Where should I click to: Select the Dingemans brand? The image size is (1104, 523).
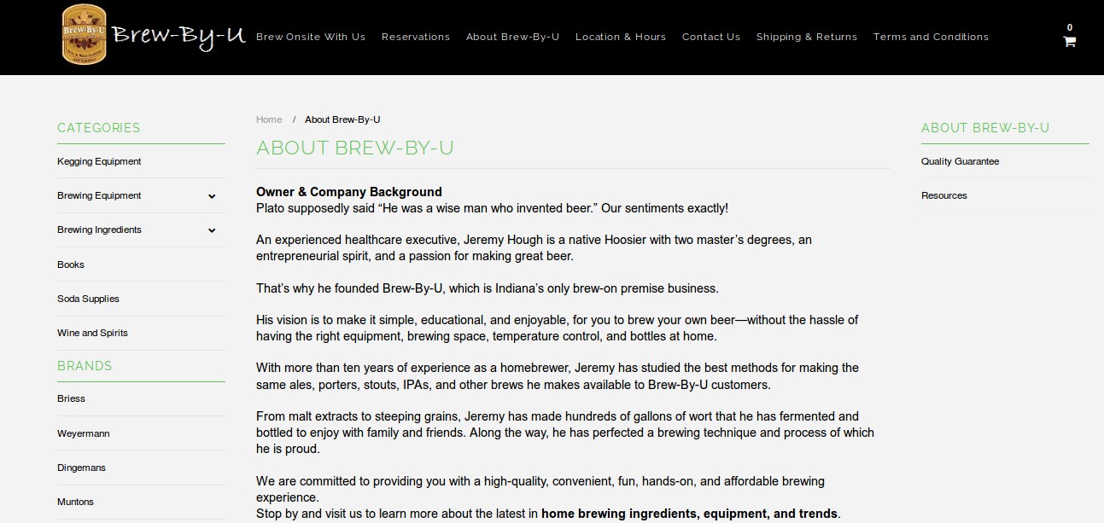[x=81, y=468]
